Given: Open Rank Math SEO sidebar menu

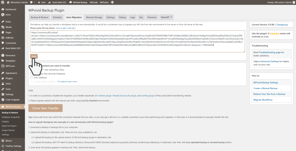Looking at the screenshot, I should point(12,48).
